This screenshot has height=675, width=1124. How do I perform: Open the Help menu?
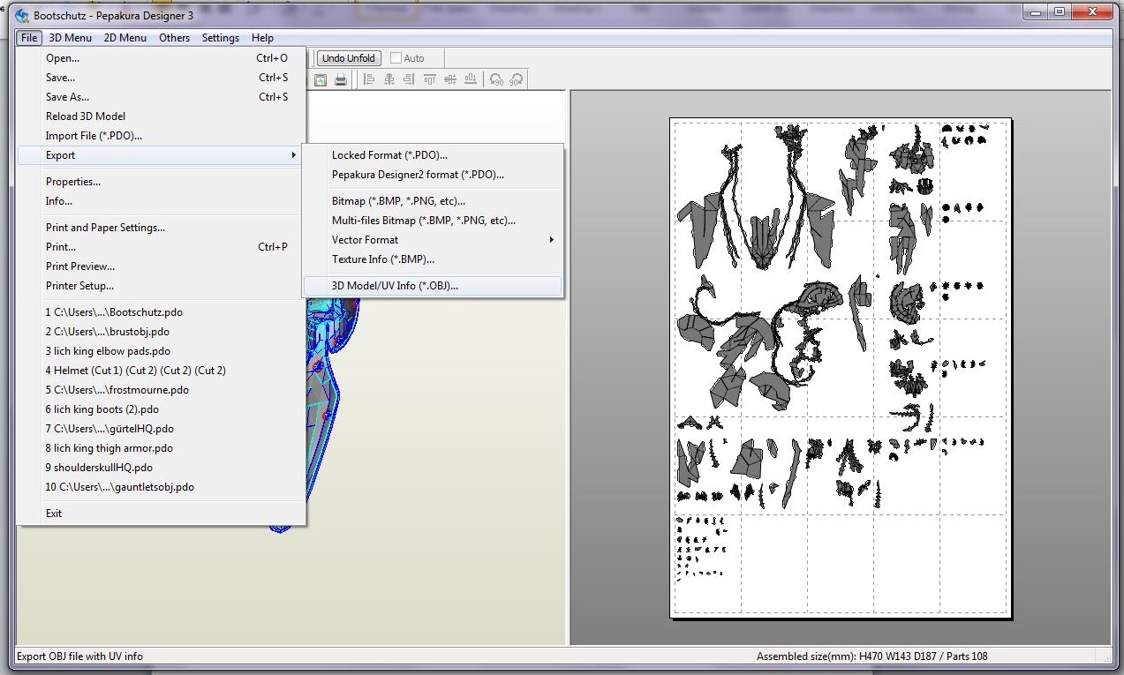tap(262, 38)
